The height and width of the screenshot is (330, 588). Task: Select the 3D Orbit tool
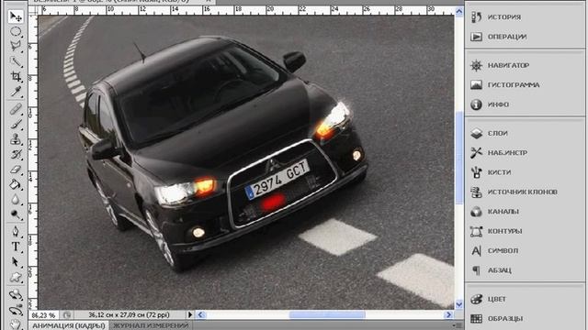click(x=16, y=310)
